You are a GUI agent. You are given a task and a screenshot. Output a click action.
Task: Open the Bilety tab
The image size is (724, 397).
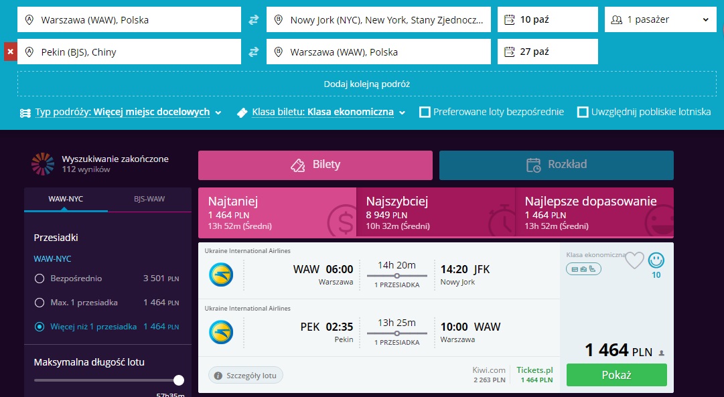coord(315,165)
